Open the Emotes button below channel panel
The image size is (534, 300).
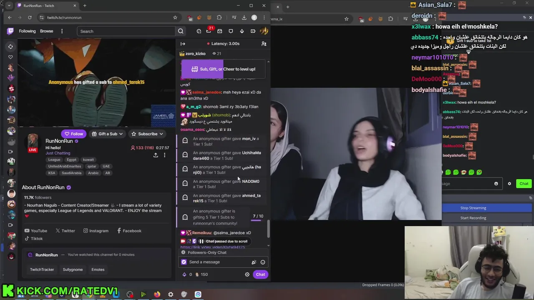coord(98,270)
